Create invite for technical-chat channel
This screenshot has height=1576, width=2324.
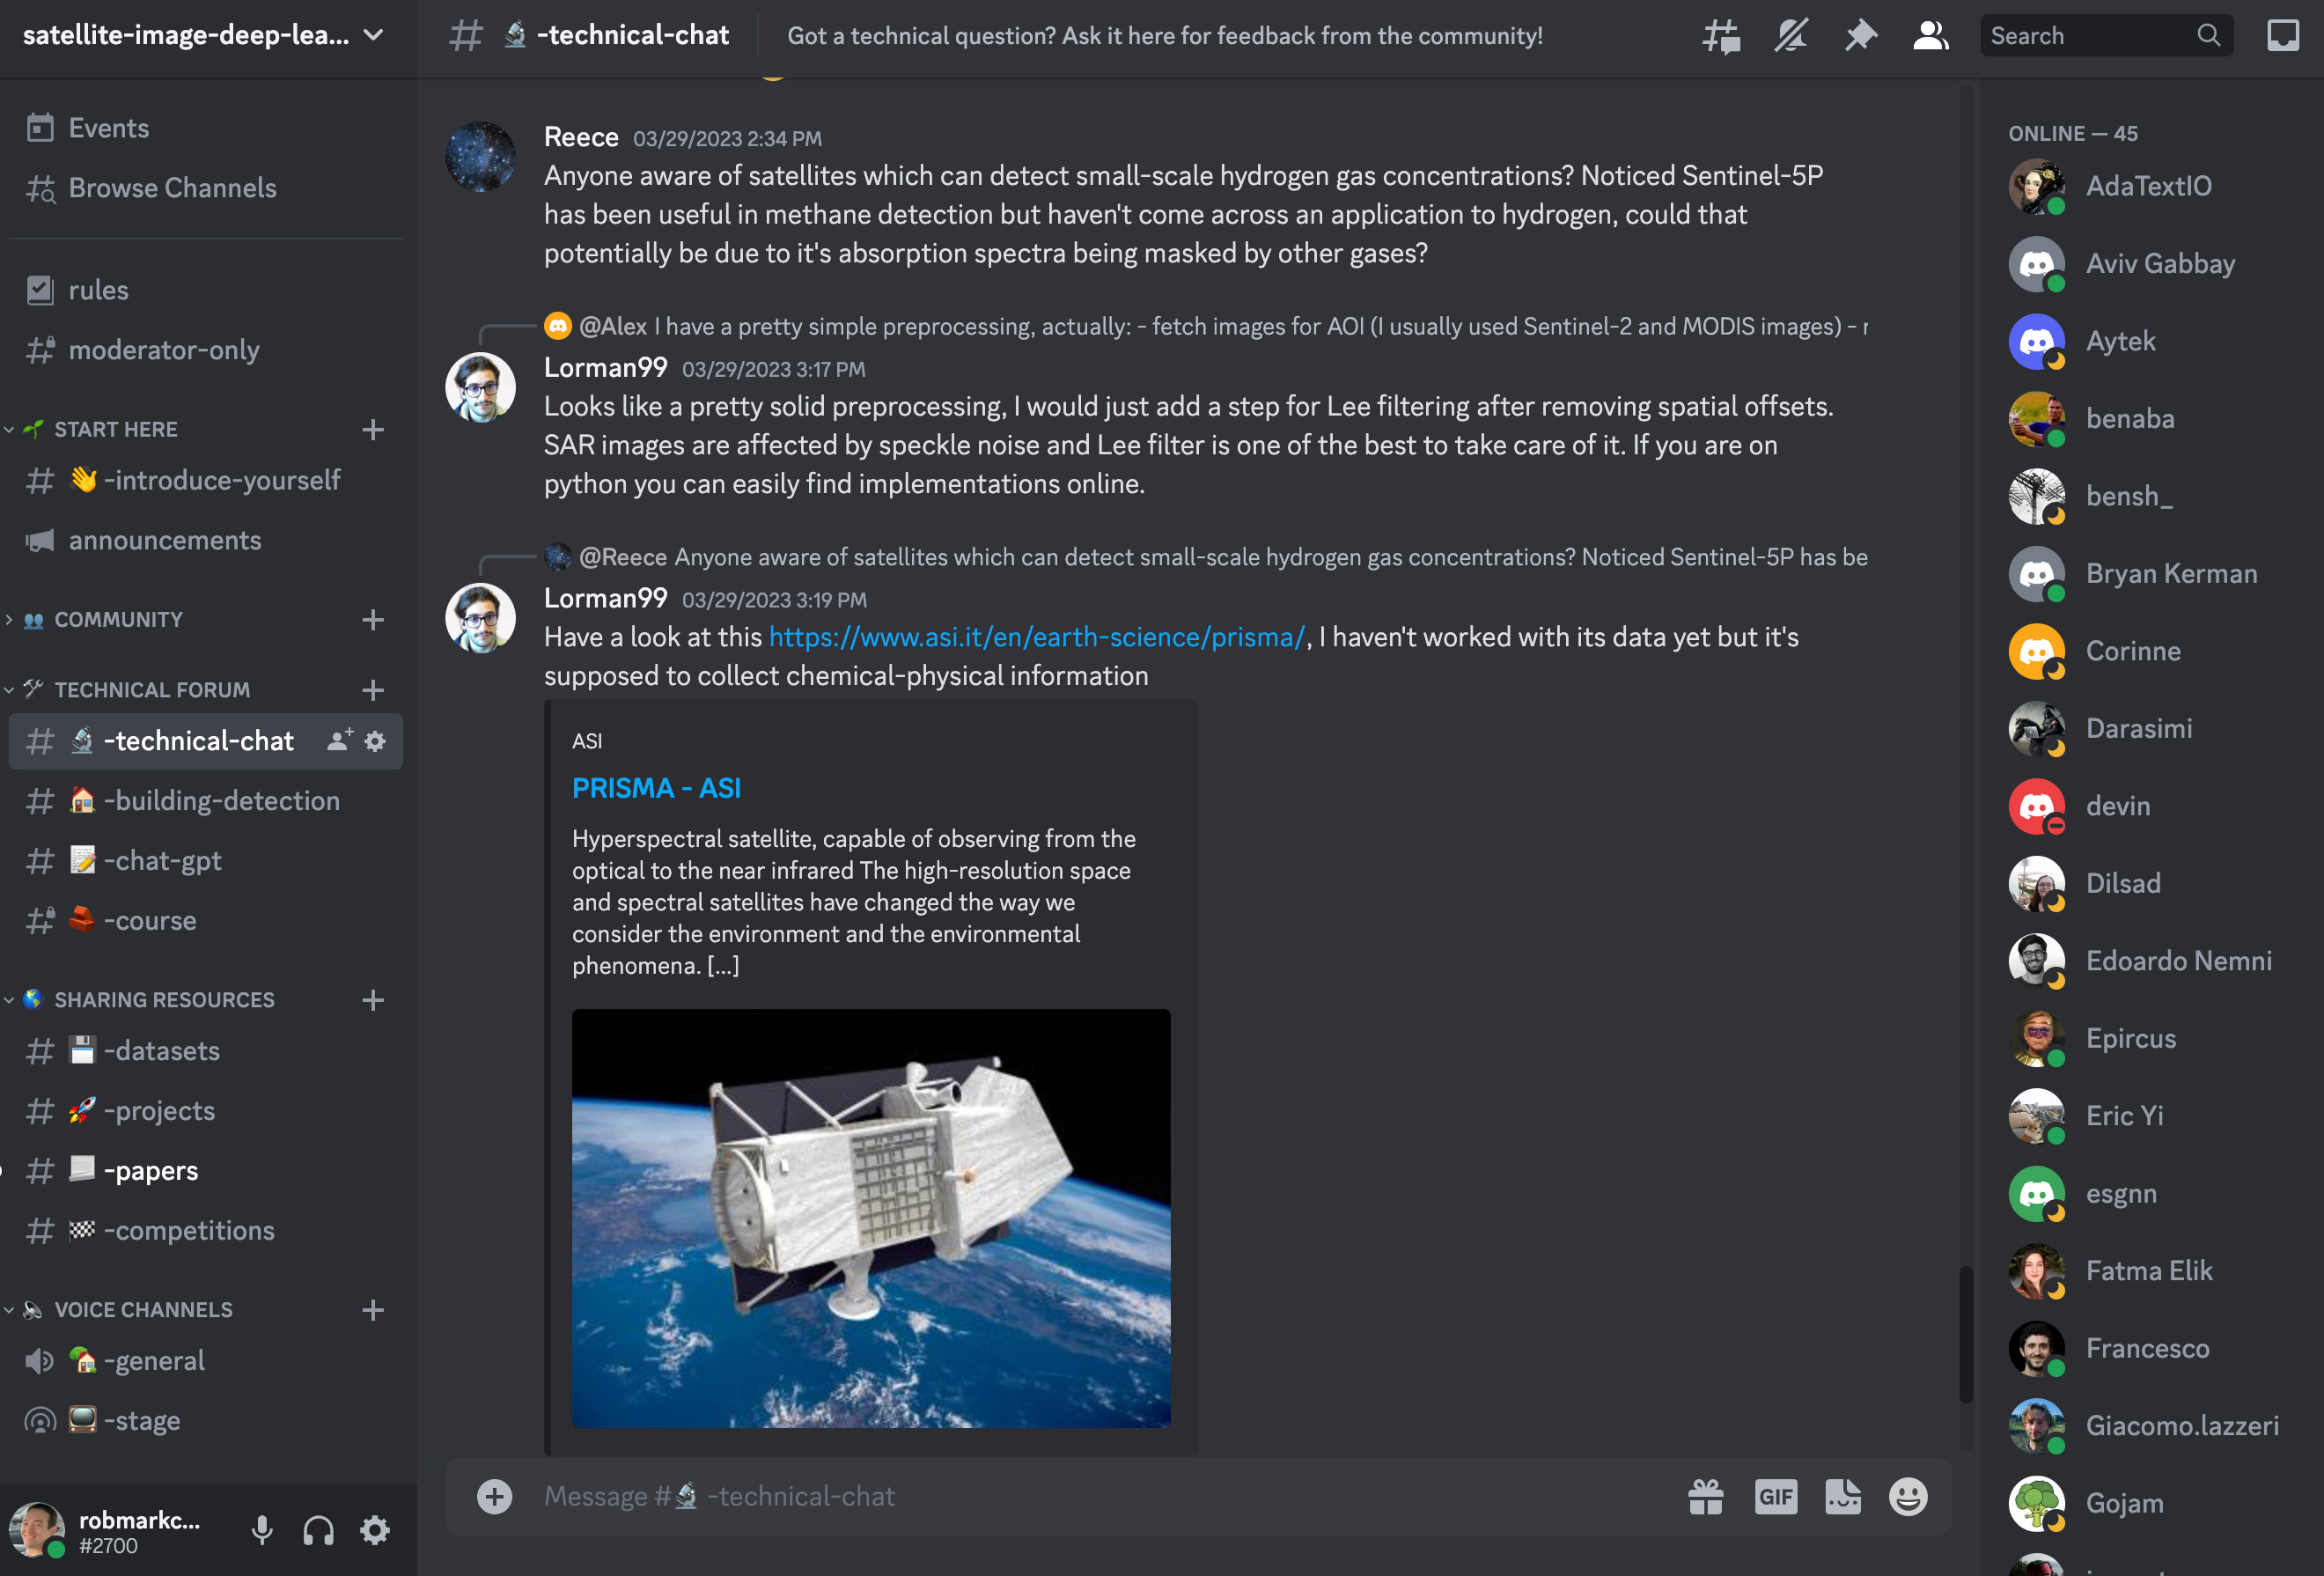click(x=339, y=740)
